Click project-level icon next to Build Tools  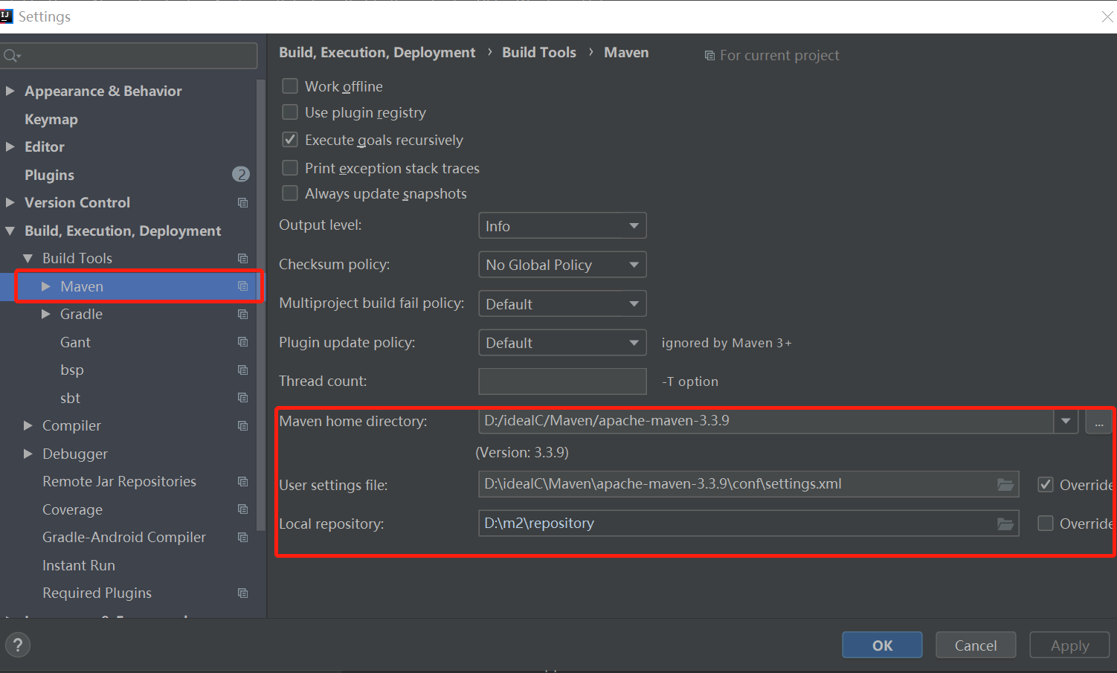[242, 258]
